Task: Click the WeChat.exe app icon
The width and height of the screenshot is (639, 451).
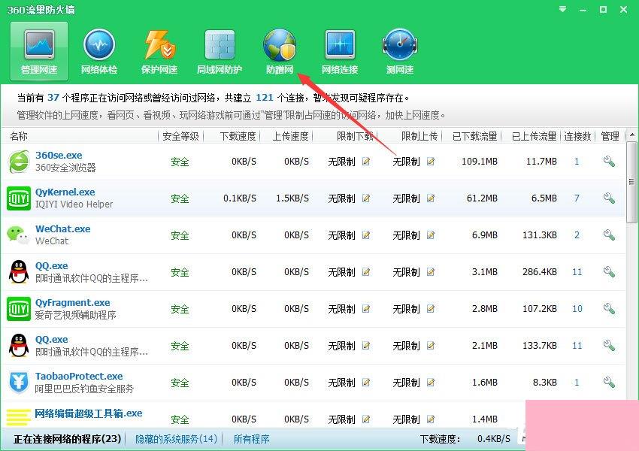Action: [18, 235]
